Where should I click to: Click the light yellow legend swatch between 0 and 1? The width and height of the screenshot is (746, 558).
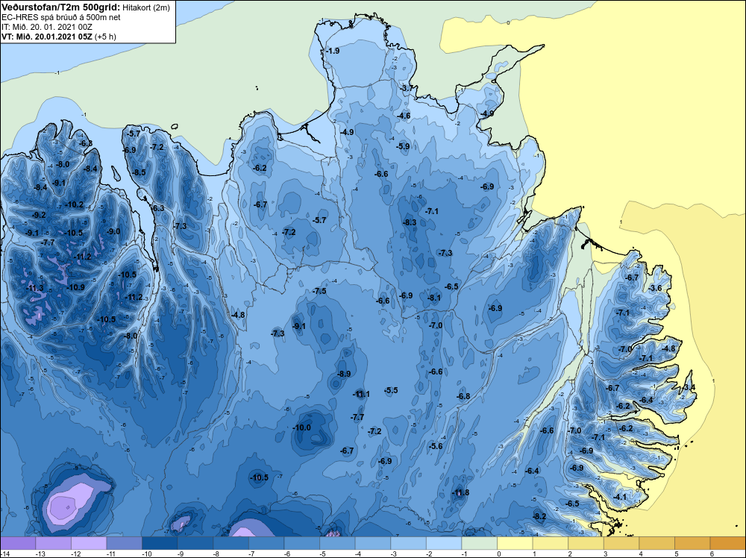coord(515,543)
